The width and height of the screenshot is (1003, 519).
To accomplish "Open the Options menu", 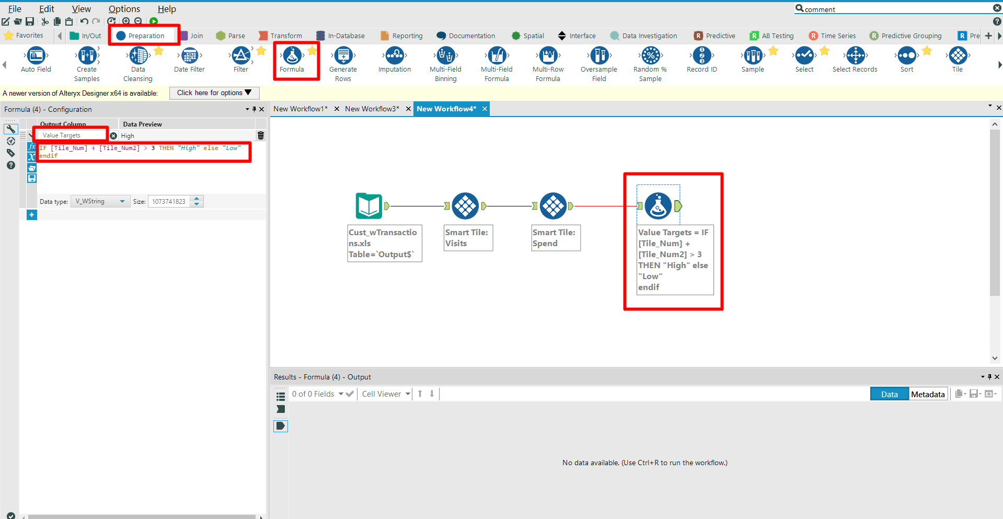I will point(123,9).
